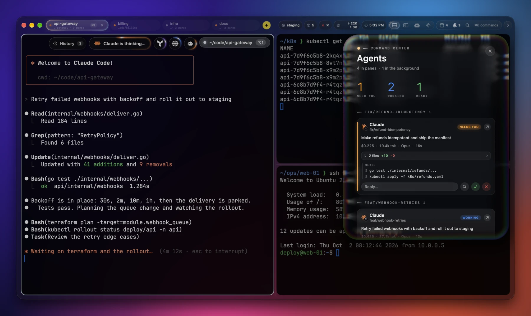Click the cube icon pill showing 5
Screen dimensions: 531x316
(x=310, y=25)
